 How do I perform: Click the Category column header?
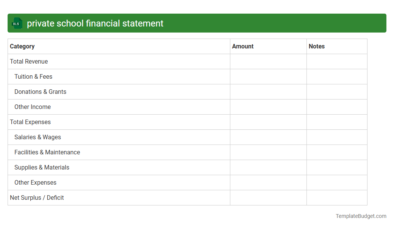[22, 46]
